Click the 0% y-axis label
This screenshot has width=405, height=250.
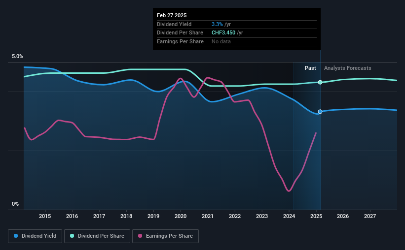pyautogui.click(x=15, y=204)
